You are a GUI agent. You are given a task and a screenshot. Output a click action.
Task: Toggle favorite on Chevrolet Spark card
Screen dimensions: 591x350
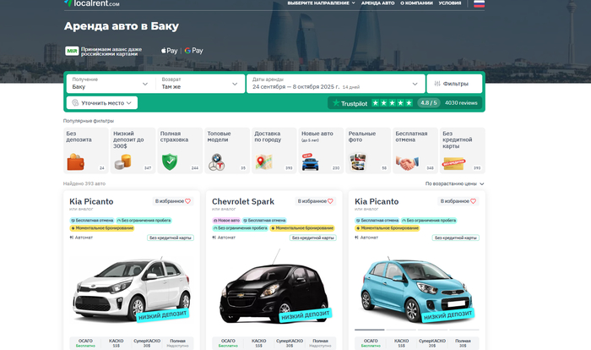point(316,201)
